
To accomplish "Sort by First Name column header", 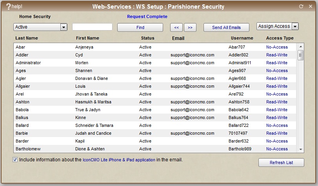I will pyautogui.click(x=87, y=38).
